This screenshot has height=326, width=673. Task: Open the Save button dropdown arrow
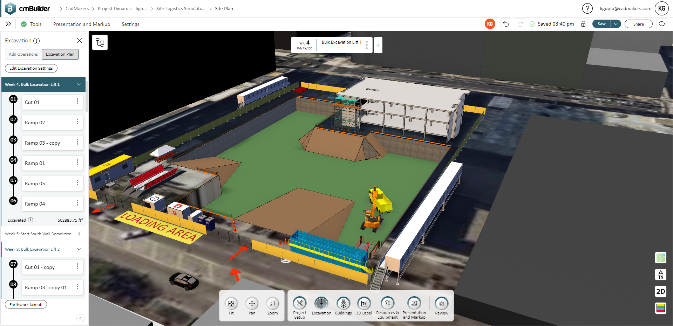pyautogui.click(x=616, y=24)
